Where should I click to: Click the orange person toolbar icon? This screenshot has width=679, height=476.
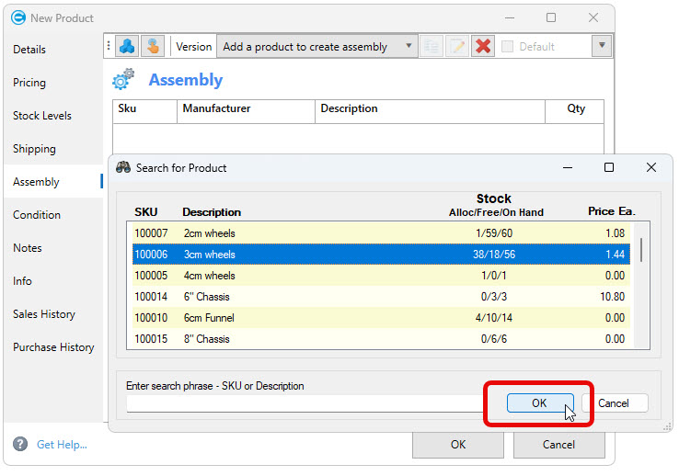(x=153, y=46)
